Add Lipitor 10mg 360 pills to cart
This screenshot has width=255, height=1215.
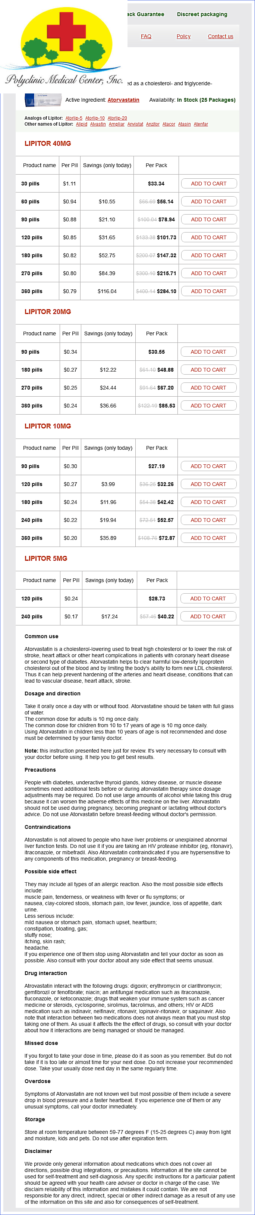tap(208, 538)
